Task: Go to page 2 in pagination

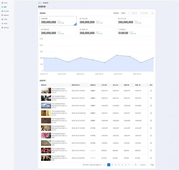Action: pyautogui.click(x=112, y=165)
